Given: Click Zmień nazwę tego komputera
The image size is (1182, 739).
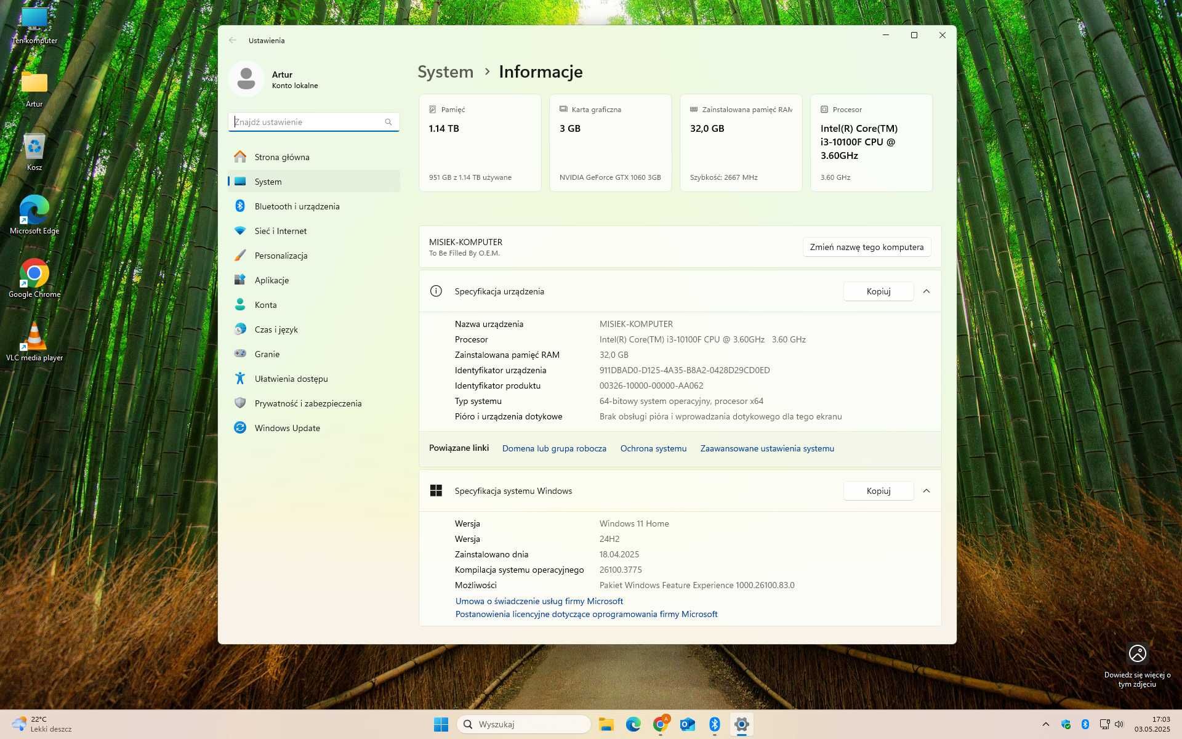Looking at the screenshot, I should (x=867, y=247).
